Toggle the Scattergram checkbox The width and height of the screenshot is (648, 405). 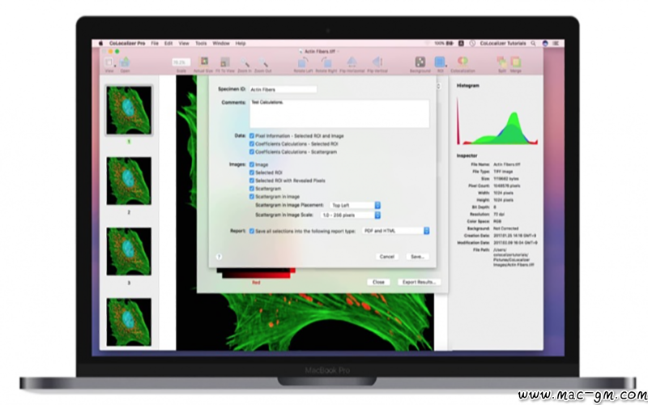pos(252,189)
